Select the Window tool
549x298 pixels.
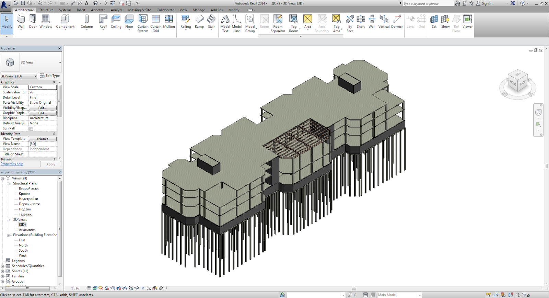pyautogui.click(x=46, y=22)
